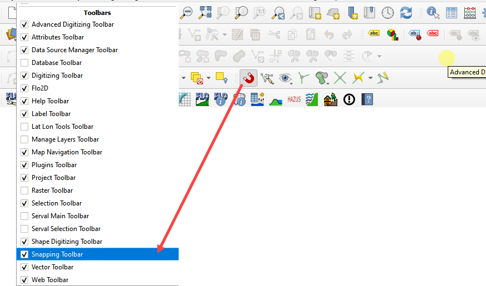This screenshot has height=286, width=486.
Task: Click the Zoom Out magnifier icon
Action: coord(188,12)
